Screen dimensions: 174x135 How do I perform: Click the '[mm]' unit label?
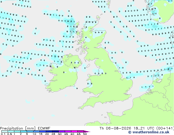pyautogui.click(x=30, y=128)
